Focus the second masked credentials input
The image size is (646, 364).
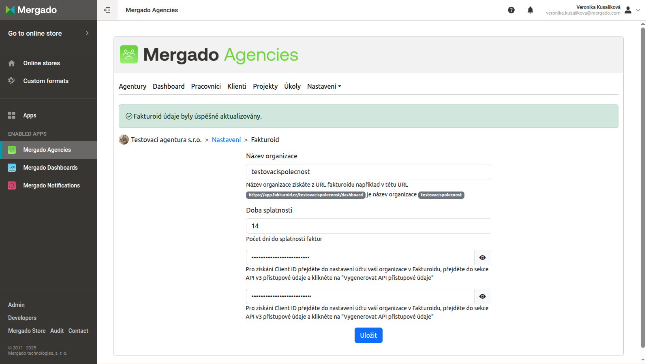[360, 296]
